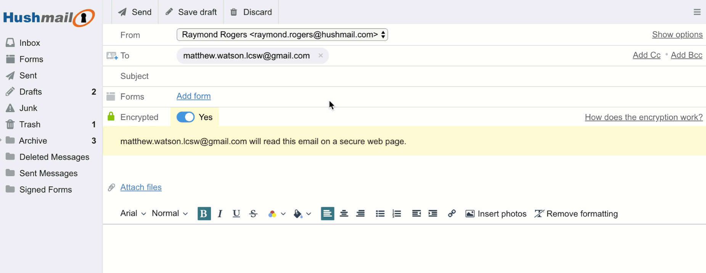
Task: Click the green lock icon
Action: tap(111, 116)
